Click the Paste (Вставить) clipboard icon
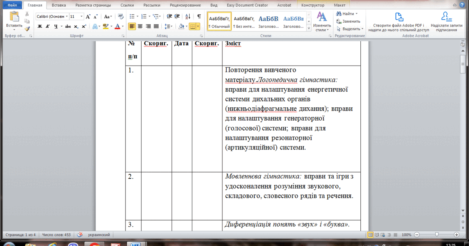This screenshot has height=246, width=469. click(x=14, y=17)
